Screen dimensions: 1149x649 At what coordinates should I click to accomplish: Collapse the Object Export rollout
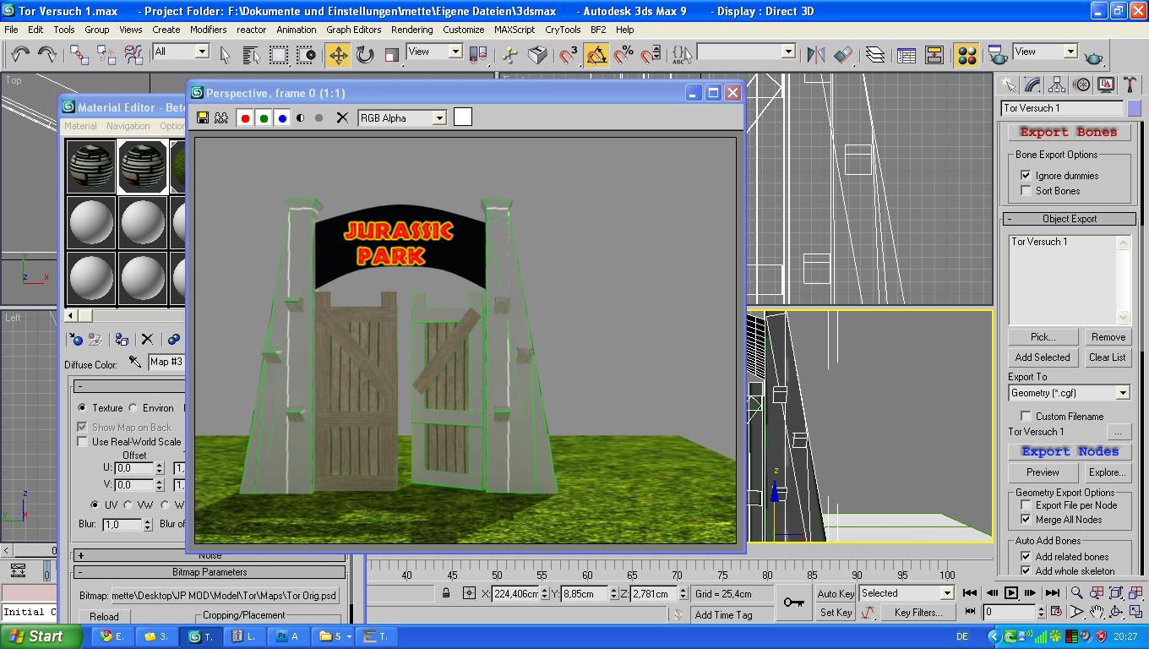point(1070,219)
